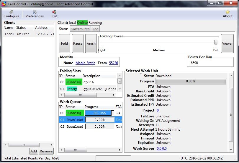Image resolution: width=239 pixels, height=163 pixels.
Task: Click Work Queue Progress column header
Action: pyautogui.click(x=99, y=107)
